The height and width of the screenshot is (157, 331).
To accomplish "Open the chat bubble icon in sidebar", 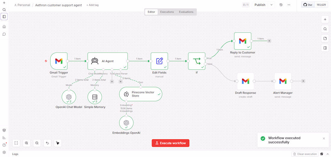I will click(x=4, y=34).
